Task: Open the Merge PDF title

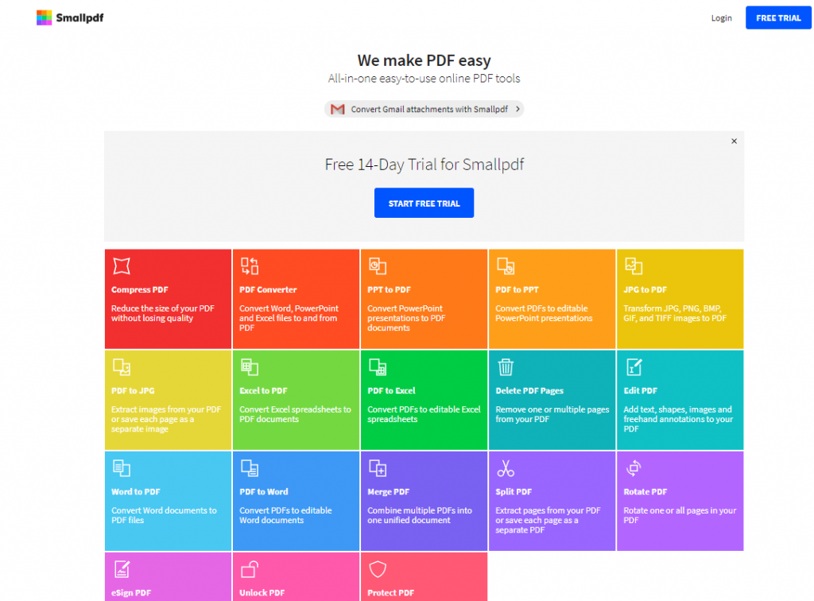Action: [x=388, y=491]
